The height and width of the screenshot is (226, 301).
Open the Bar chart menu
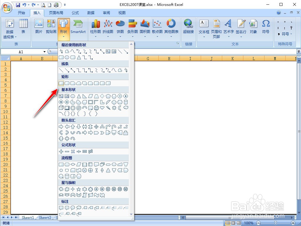133,29
